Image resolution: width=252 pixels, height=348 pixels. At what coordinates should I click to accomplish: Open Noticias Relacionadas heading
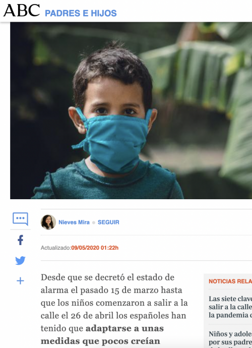230,281
